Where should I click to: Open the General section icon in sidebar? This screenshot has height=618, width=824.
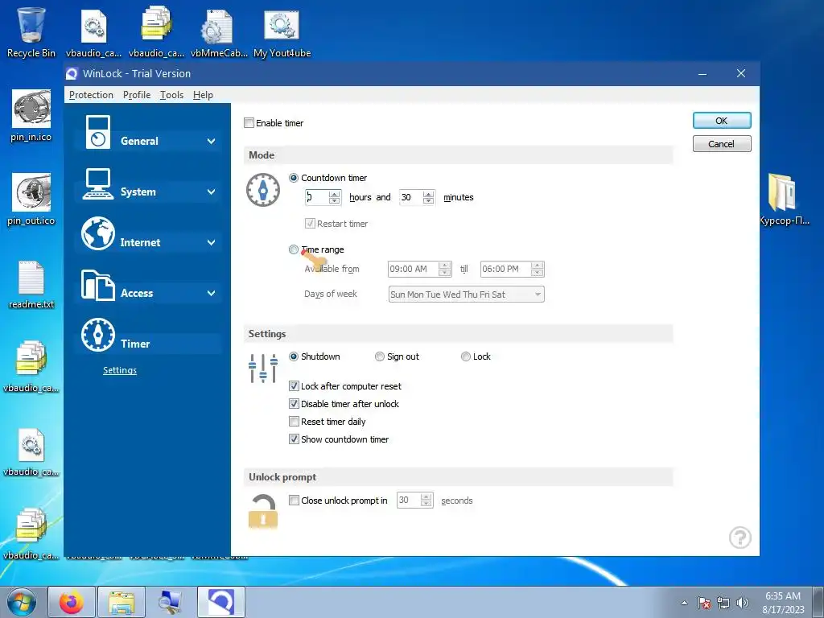(98, 132)
